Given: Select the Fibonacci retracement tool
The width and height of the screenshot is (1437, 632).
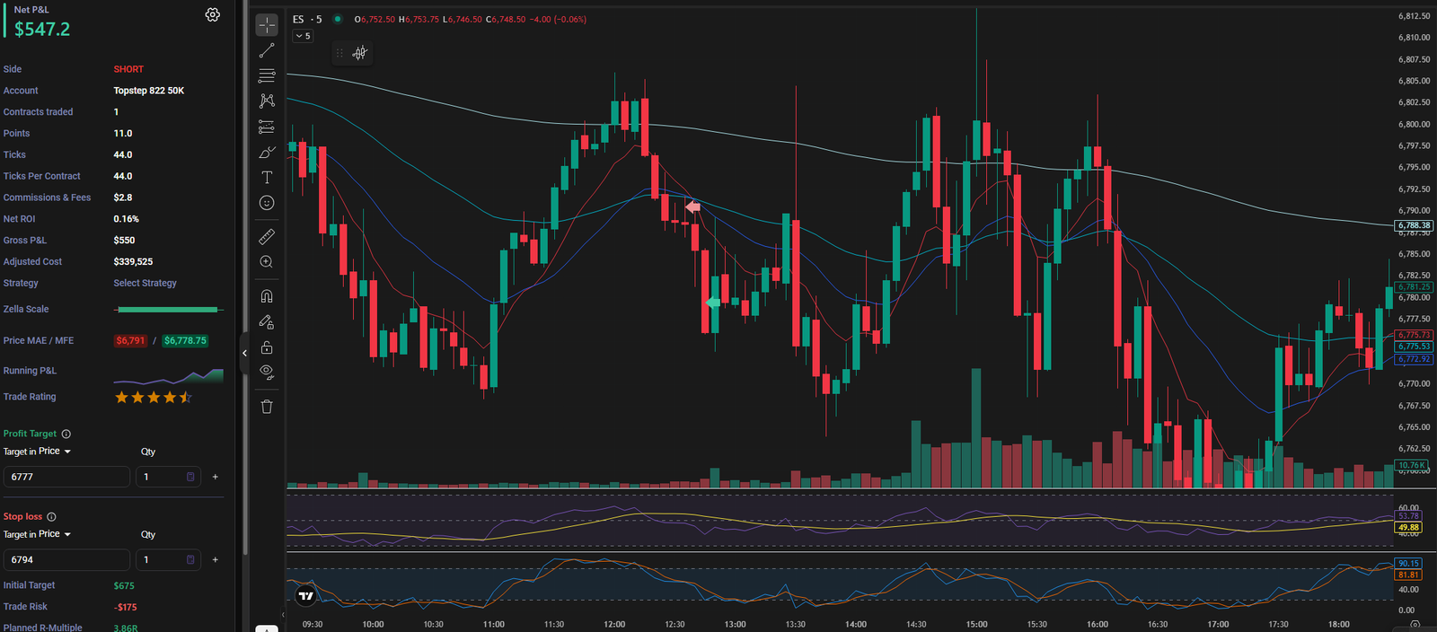Looking at the screenshot, I should click(267, 75).
